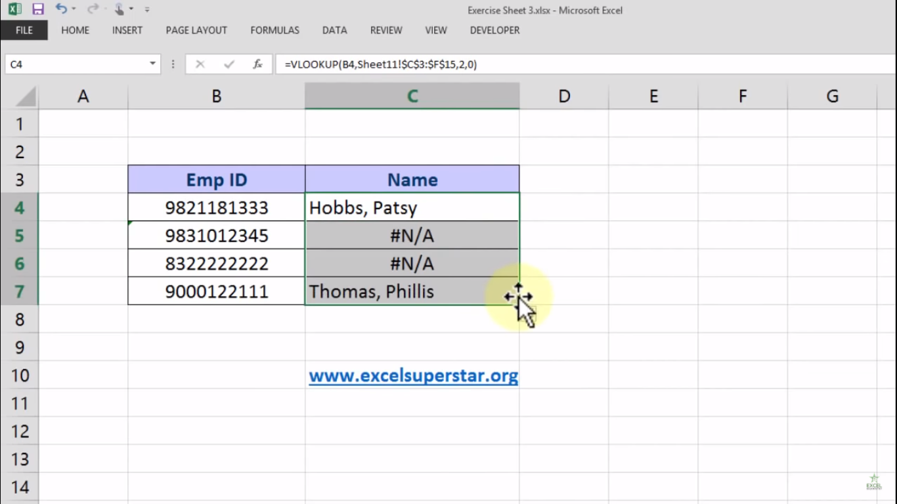Select the "Emp ID" header cell
Screen dimensions: 897x504
[x=217, y=179]
